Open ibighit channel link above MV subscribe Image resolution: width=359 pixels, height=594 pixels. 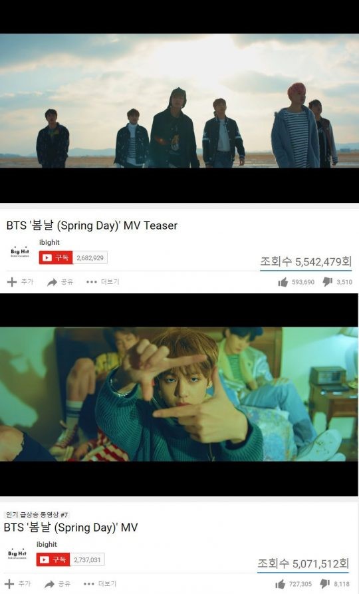coord(47,544)
